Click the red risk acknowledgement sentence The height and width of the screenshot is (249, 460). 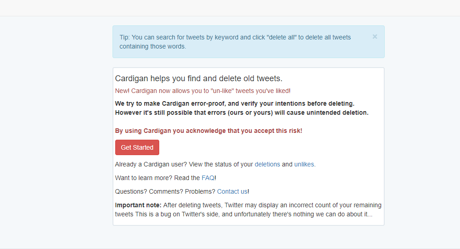[208, 131]
